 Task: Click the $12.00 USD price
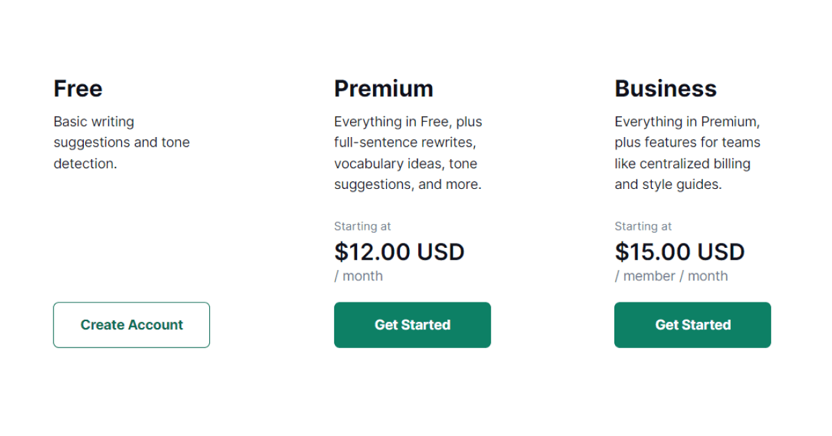click(399, 252)
